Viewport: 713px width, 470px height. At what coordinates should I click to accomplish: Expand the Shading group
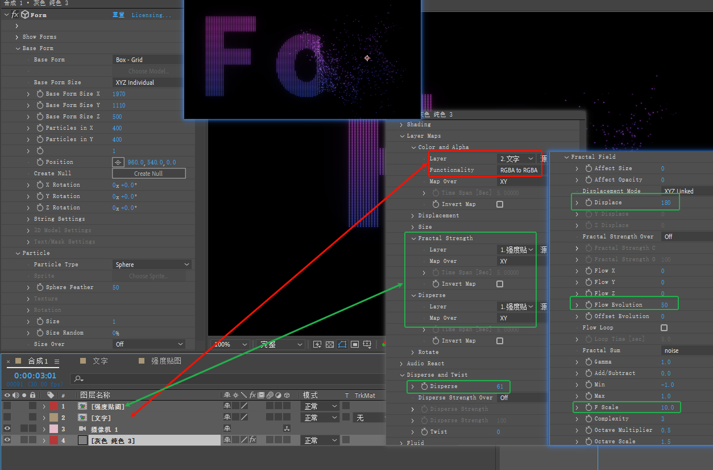coord(402,125)
